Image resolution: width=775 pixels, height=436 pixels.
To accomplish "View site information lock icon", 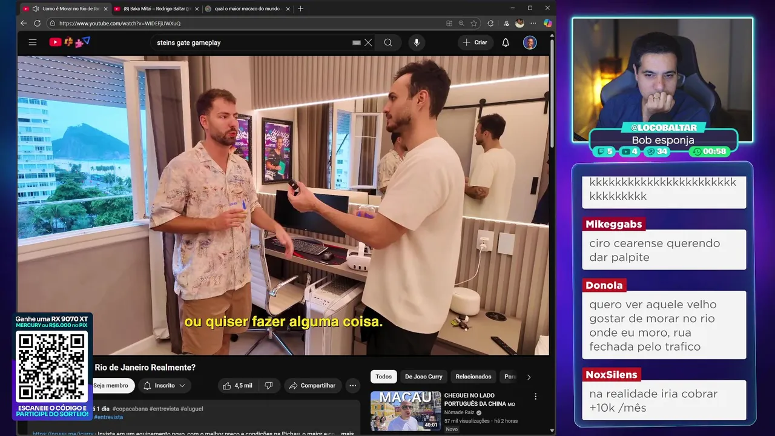I will tap(53, 23).
